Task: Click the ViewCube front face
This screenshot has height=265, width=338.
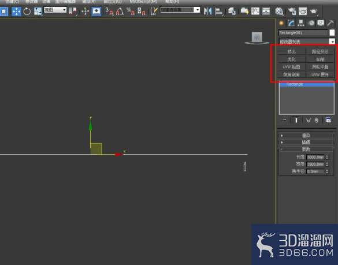Action: point(257,37)
